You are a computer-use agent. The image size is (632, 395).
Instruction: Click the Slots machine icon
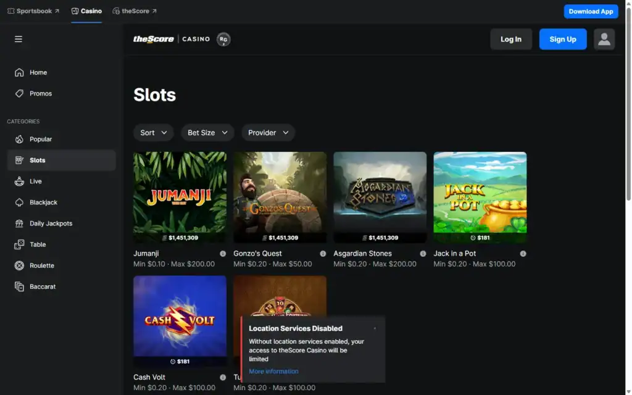[19, 160]
